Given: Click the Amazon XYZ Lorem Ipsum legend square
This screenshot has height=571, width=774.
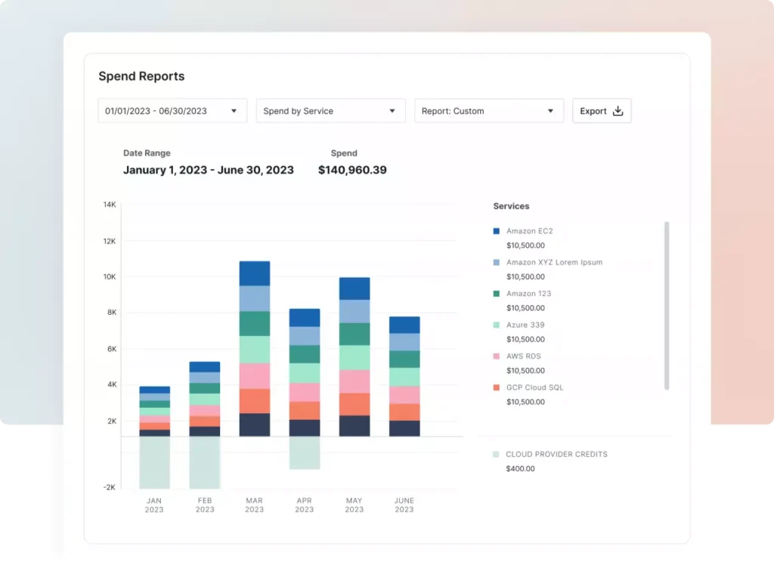Looking at the screenshot, I should (x=495, y=263).
